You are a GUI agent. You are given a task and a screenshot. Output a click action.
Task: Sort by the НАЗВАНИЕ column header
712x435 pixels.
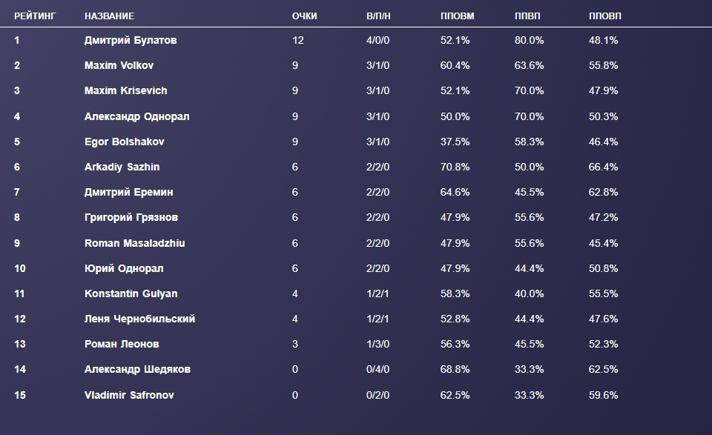click(x=110, y=16)
